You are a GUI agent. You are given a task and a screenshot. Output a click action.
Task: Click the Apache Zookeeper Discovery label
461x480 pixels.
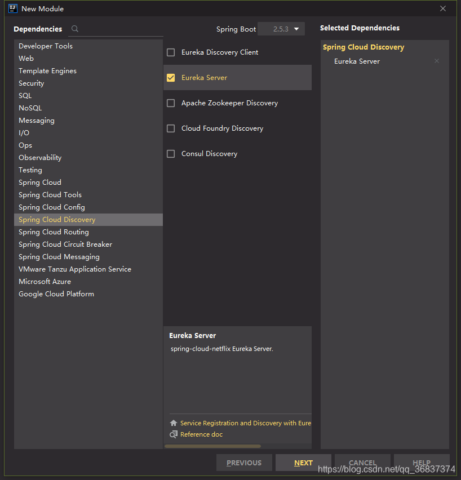point(229,103)
